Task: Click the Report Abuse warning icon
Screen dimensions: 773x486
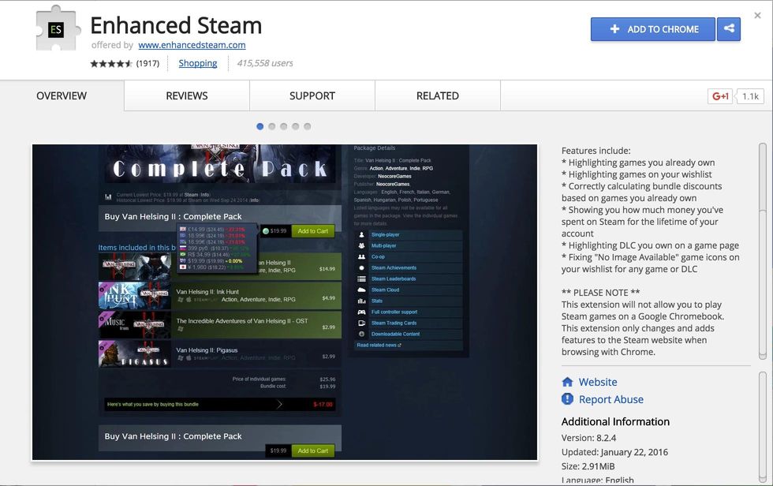Action: click(x=567, y=399)
